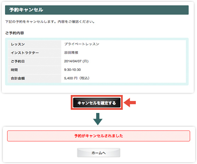Click the light teal border of the details table

click(97, 39)
